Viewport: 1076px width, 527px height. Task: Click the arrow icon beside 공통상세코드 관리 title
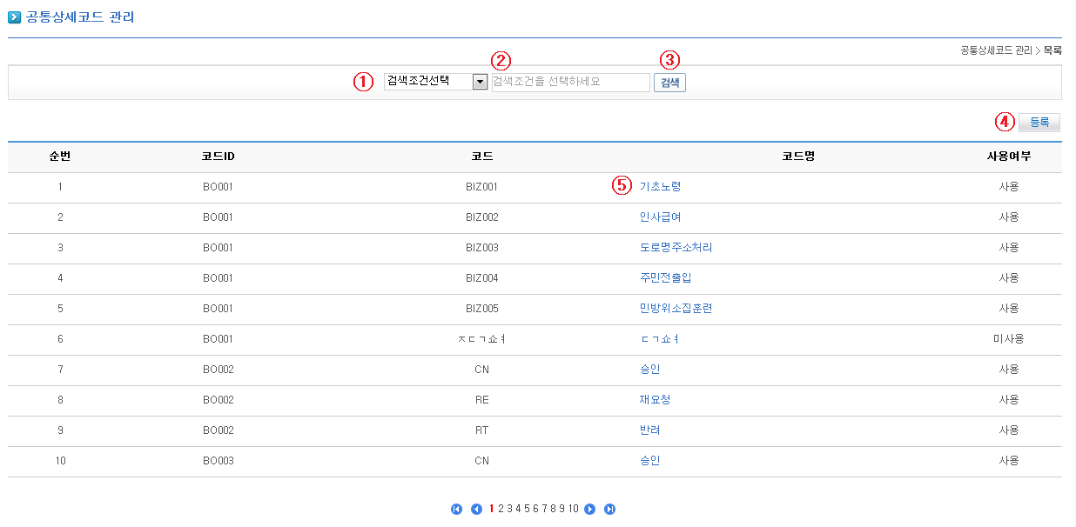pyautogui.click(x=14, y=17)
